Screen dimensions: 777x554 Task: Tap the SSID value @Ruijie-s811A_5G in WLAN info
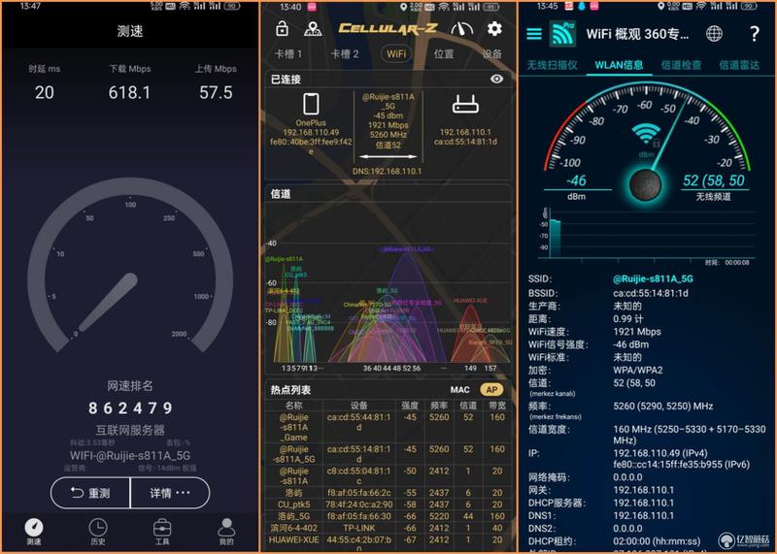653,278
